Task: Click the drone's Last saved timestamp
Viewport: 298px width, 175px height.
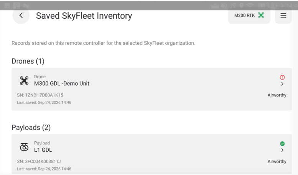Action: 44,102
